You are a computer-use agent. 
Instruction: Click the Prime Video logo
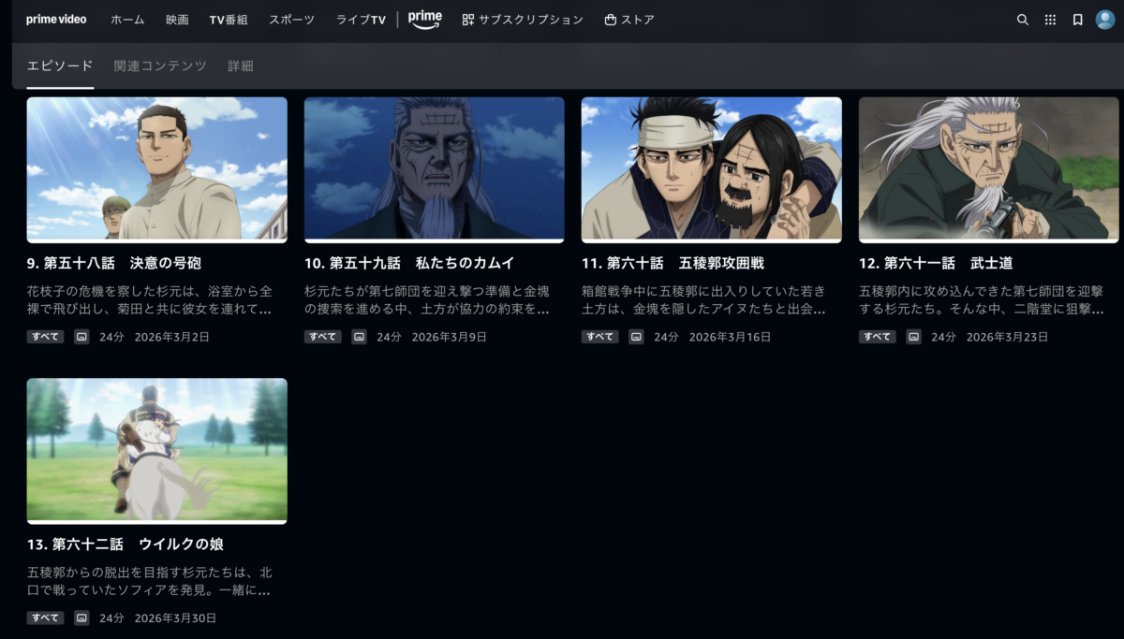(56, 19)
